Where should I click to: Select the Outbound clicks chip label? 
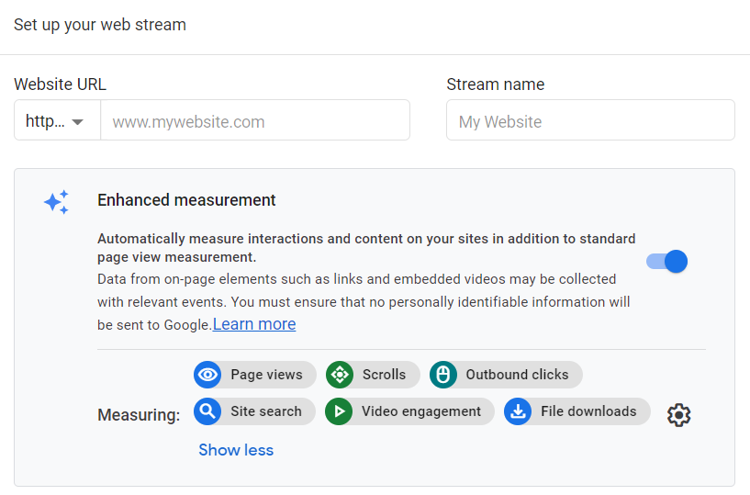[x=517, y=375]
